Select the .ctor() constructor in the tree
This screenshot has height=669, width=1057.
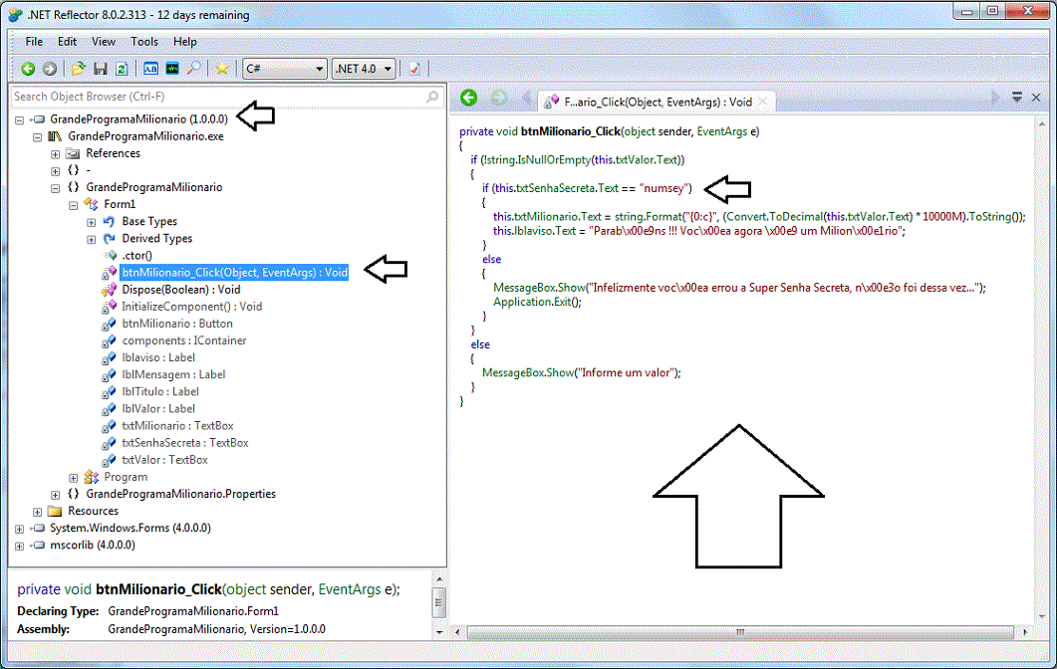click(x=136, y=255)
